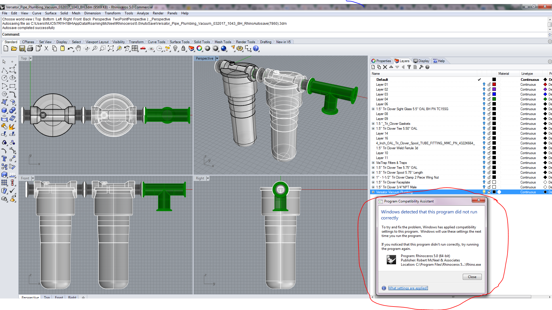Open the Transform menu
The height and width of the screenshot is (310, 552).
[113, 13]
